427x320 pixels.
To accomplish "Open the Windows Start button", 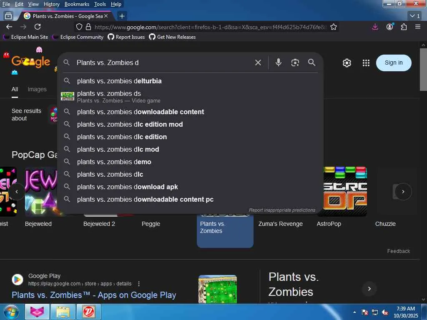I will [x=11, y=312].
